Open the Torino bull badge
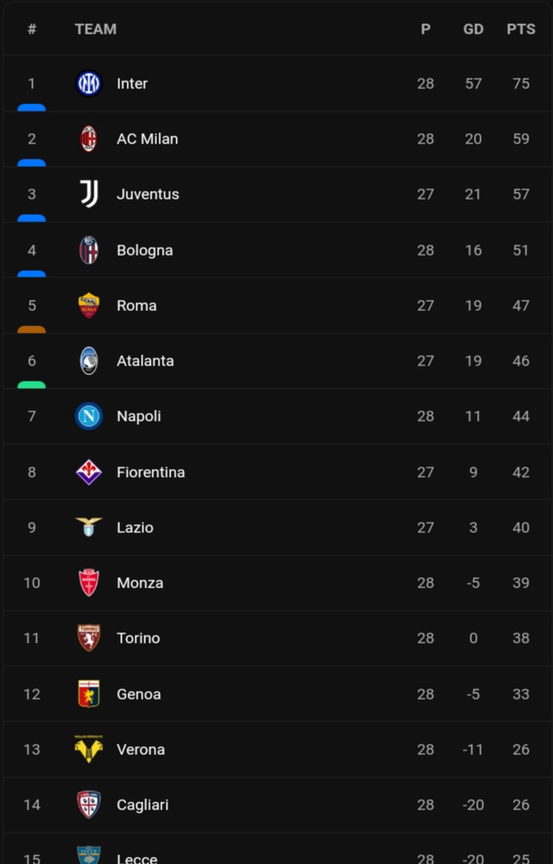Image resolution: width=553 pixels, height=864 pixels. tap(89, 638)
